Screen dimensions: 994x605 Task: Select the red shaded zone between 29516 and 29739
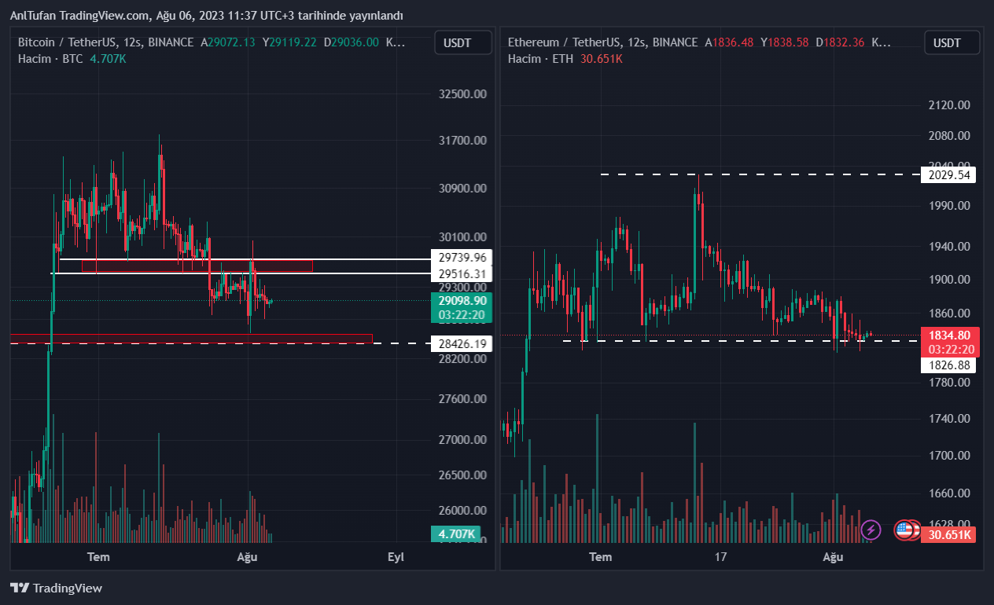coord(197,266)
